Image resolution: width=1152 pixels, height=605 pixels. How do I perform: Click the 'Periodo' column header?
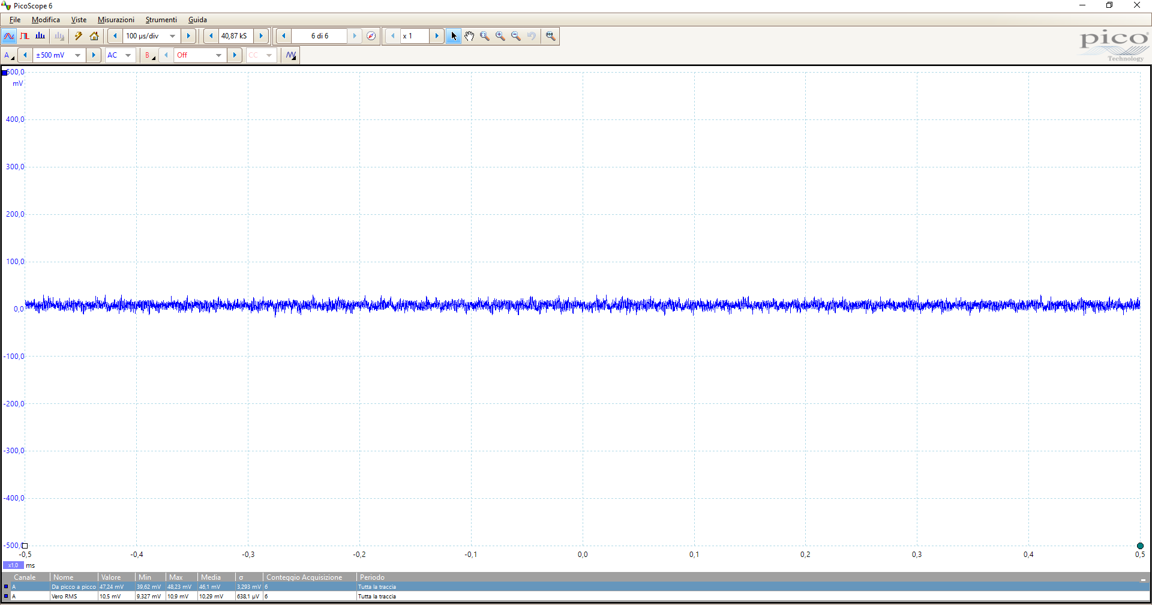pos(372,577)
